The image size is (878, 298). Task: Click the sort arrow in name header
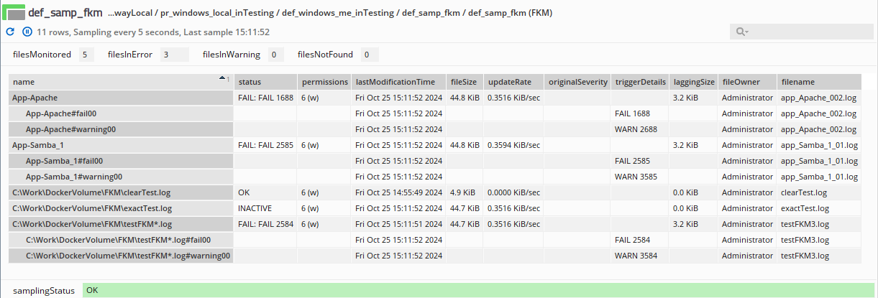coord(223,80)
